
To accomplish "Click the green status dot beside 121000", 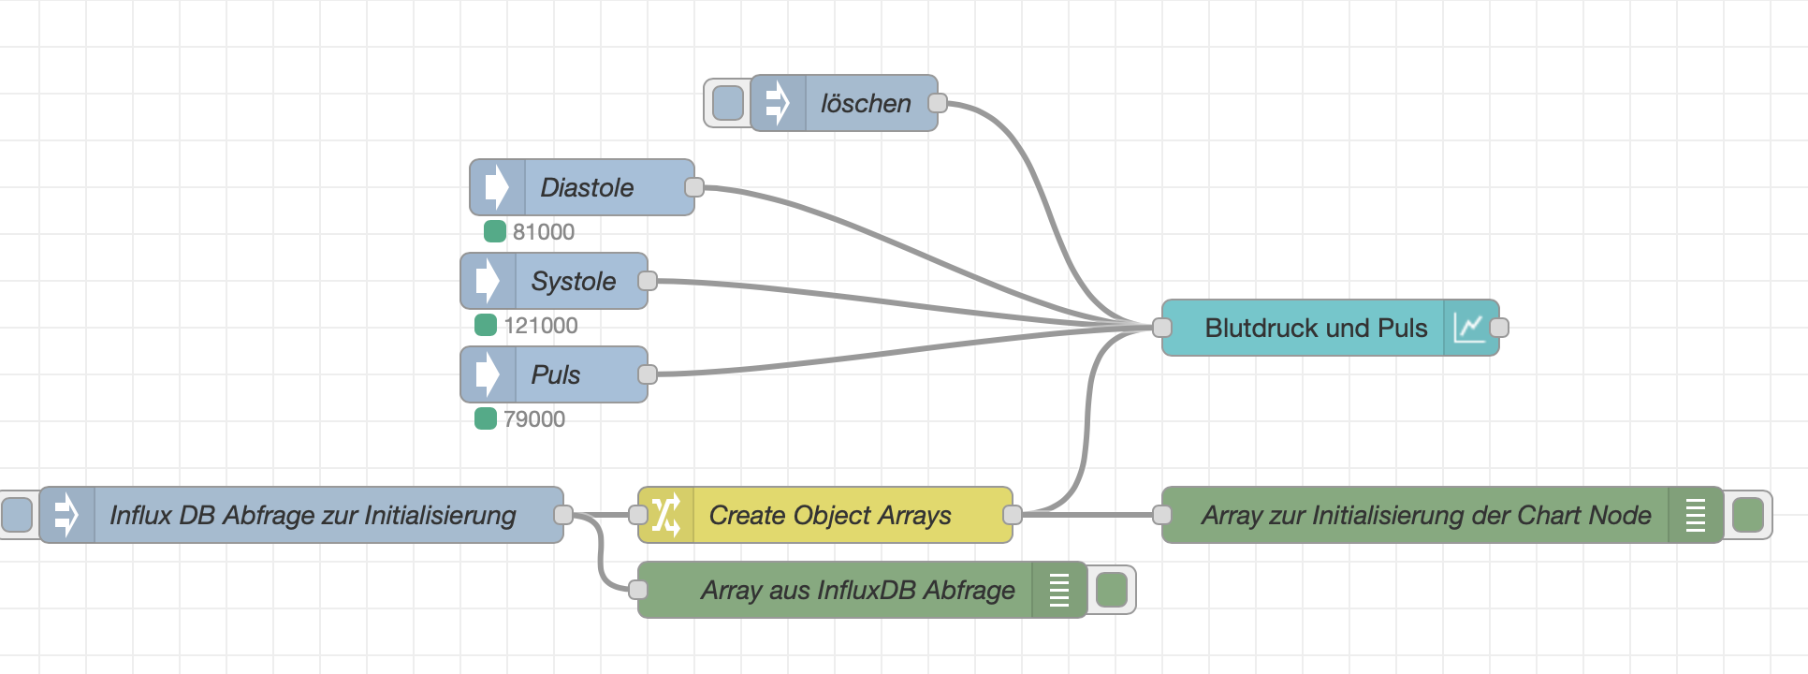I will [x=486, y=325].
